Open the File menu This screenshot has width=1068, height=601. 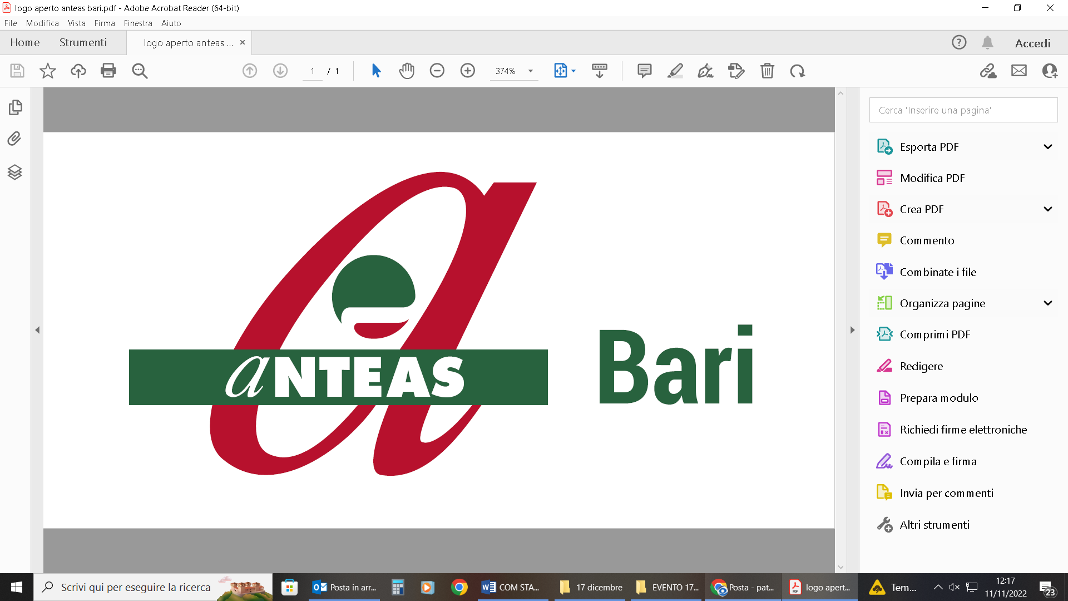[11, 23]
